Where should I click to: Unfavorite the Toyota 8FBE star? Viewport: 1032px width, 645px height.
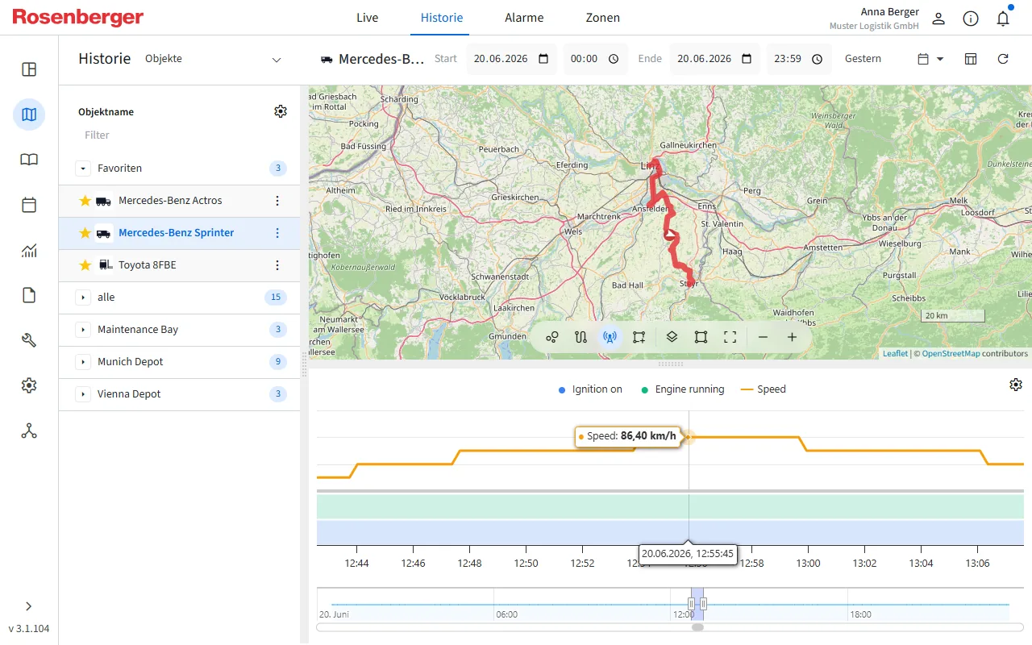point(85,265)
